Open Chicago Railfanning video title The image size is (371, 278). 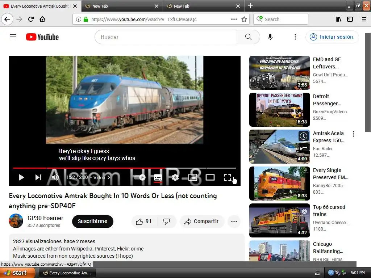(328, 248)
